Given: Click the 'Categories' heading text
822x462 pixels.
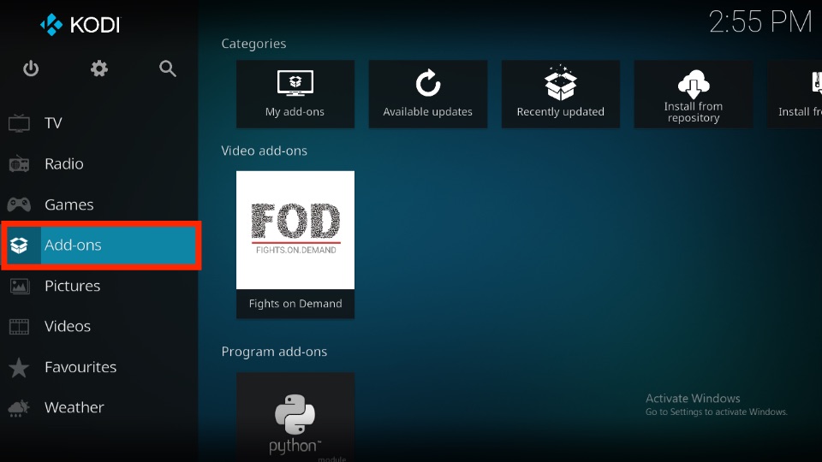Looking at the screenshot, I should 253,44.
